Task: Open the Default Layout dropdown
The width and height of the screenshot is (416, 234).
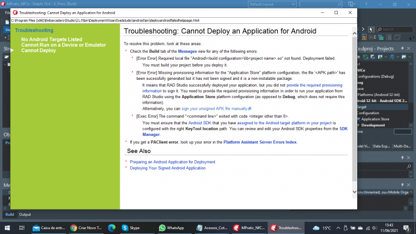Action: (272, 4)
